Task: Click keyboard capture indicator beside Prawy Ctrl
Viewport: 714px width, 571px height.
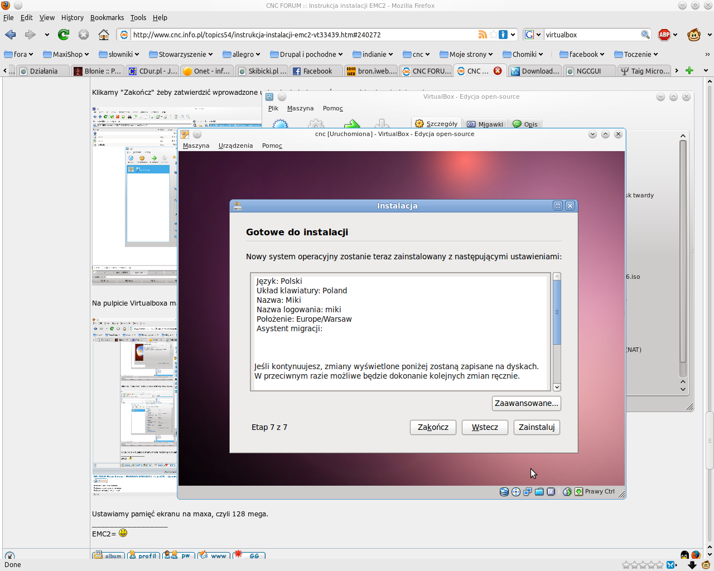Action: tap(579, 491)
